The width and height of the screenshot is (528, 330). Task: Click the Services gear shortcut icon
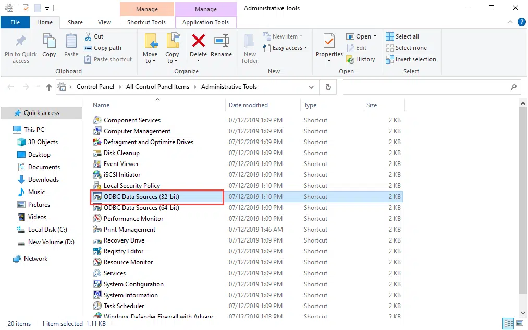pos(97,273)
